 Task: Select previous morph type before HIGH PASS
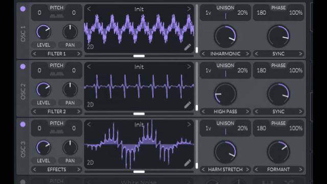click(203, 111)
